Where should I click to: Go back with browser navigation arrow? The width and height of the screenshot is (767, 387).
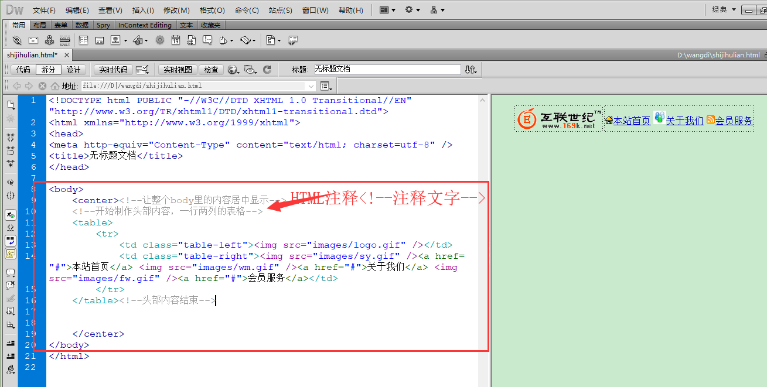[x=17, y=86]
